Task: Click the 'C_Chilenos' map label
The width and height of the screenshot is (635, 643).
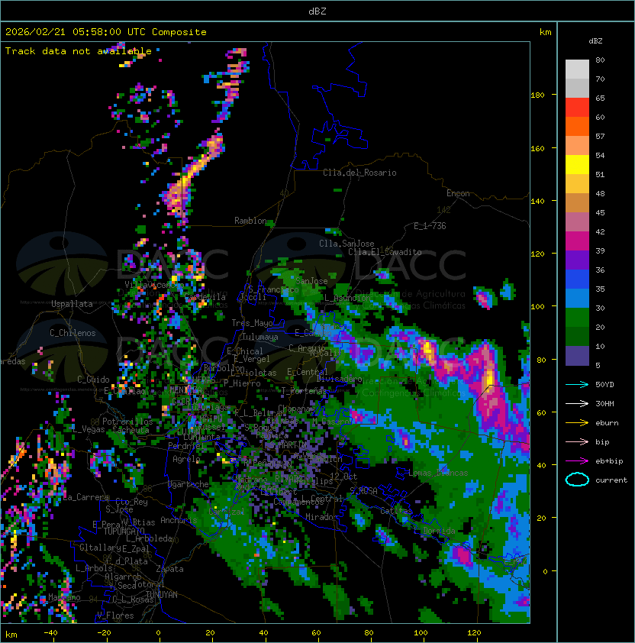Action: 73,333
